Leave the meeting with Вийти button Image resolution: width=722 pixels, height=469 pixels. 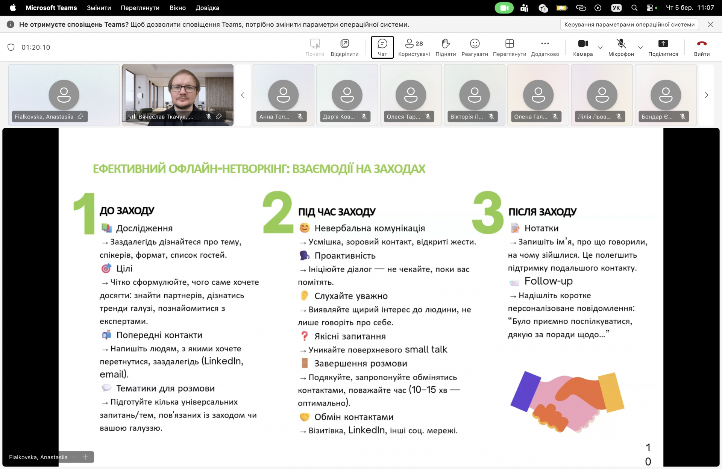coord(701,47)
